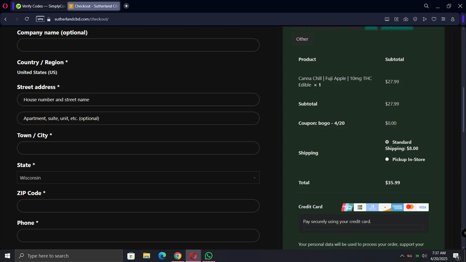The width and height of the screenshot is (466, 262).
Task: Click the Discover card logo
Action: [x=385, y=207]
